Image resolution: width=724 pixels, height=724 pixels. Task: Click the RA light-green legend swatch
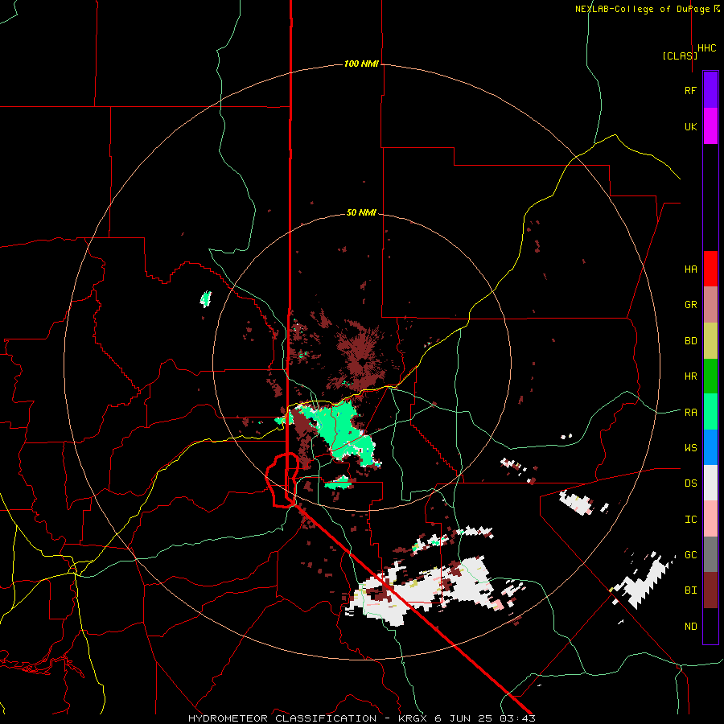pos(710,412)
